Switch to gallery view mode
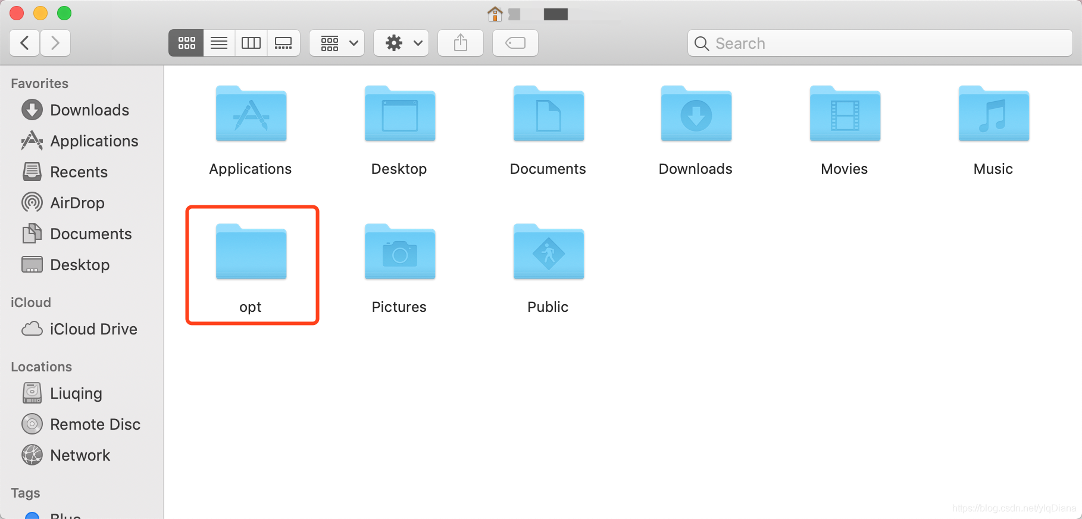Image resolution: width=1082 pixels, height=519 pixels. 283,43
